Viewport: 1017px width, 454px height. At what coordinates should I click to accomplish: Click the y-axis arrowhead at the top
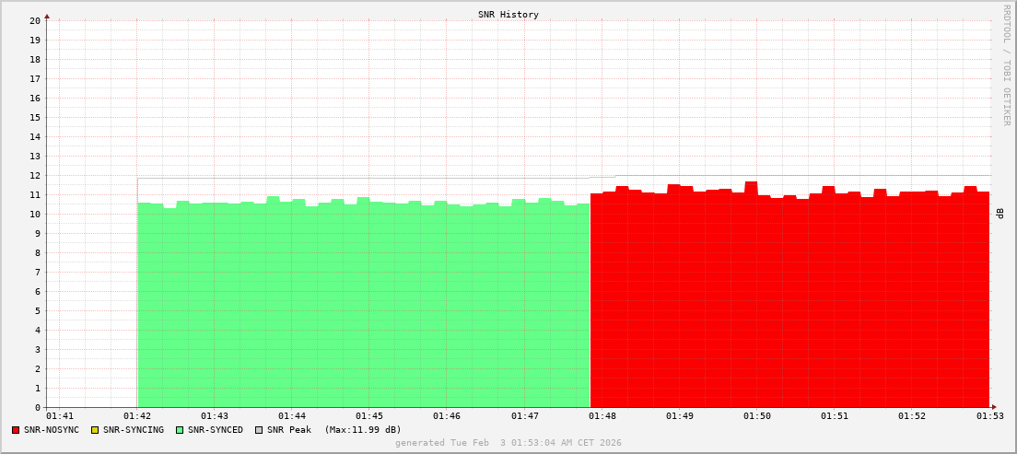(47, 16)
